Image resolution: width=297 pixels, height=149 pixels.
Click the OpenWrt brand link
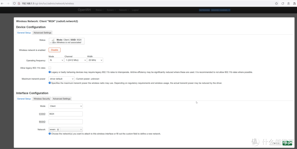(x=84, y=10)
